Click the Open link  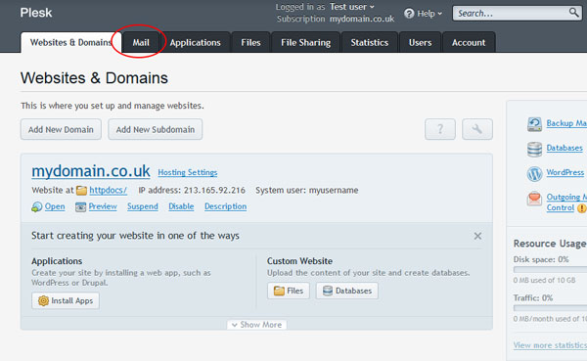click(x=55, y=206)
